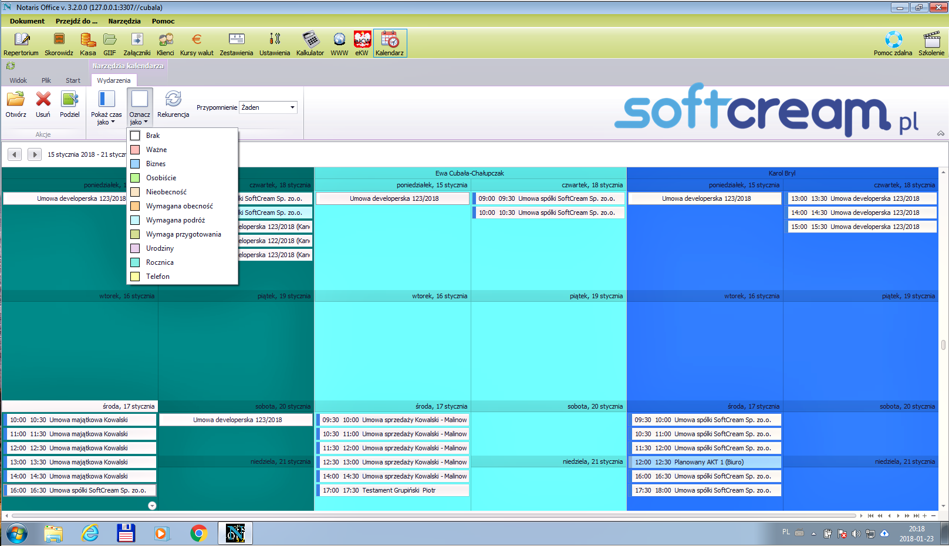This screenshot has width=949, height=546.
Task: Go to the next week arrow
Action: (x=35, y=154)
